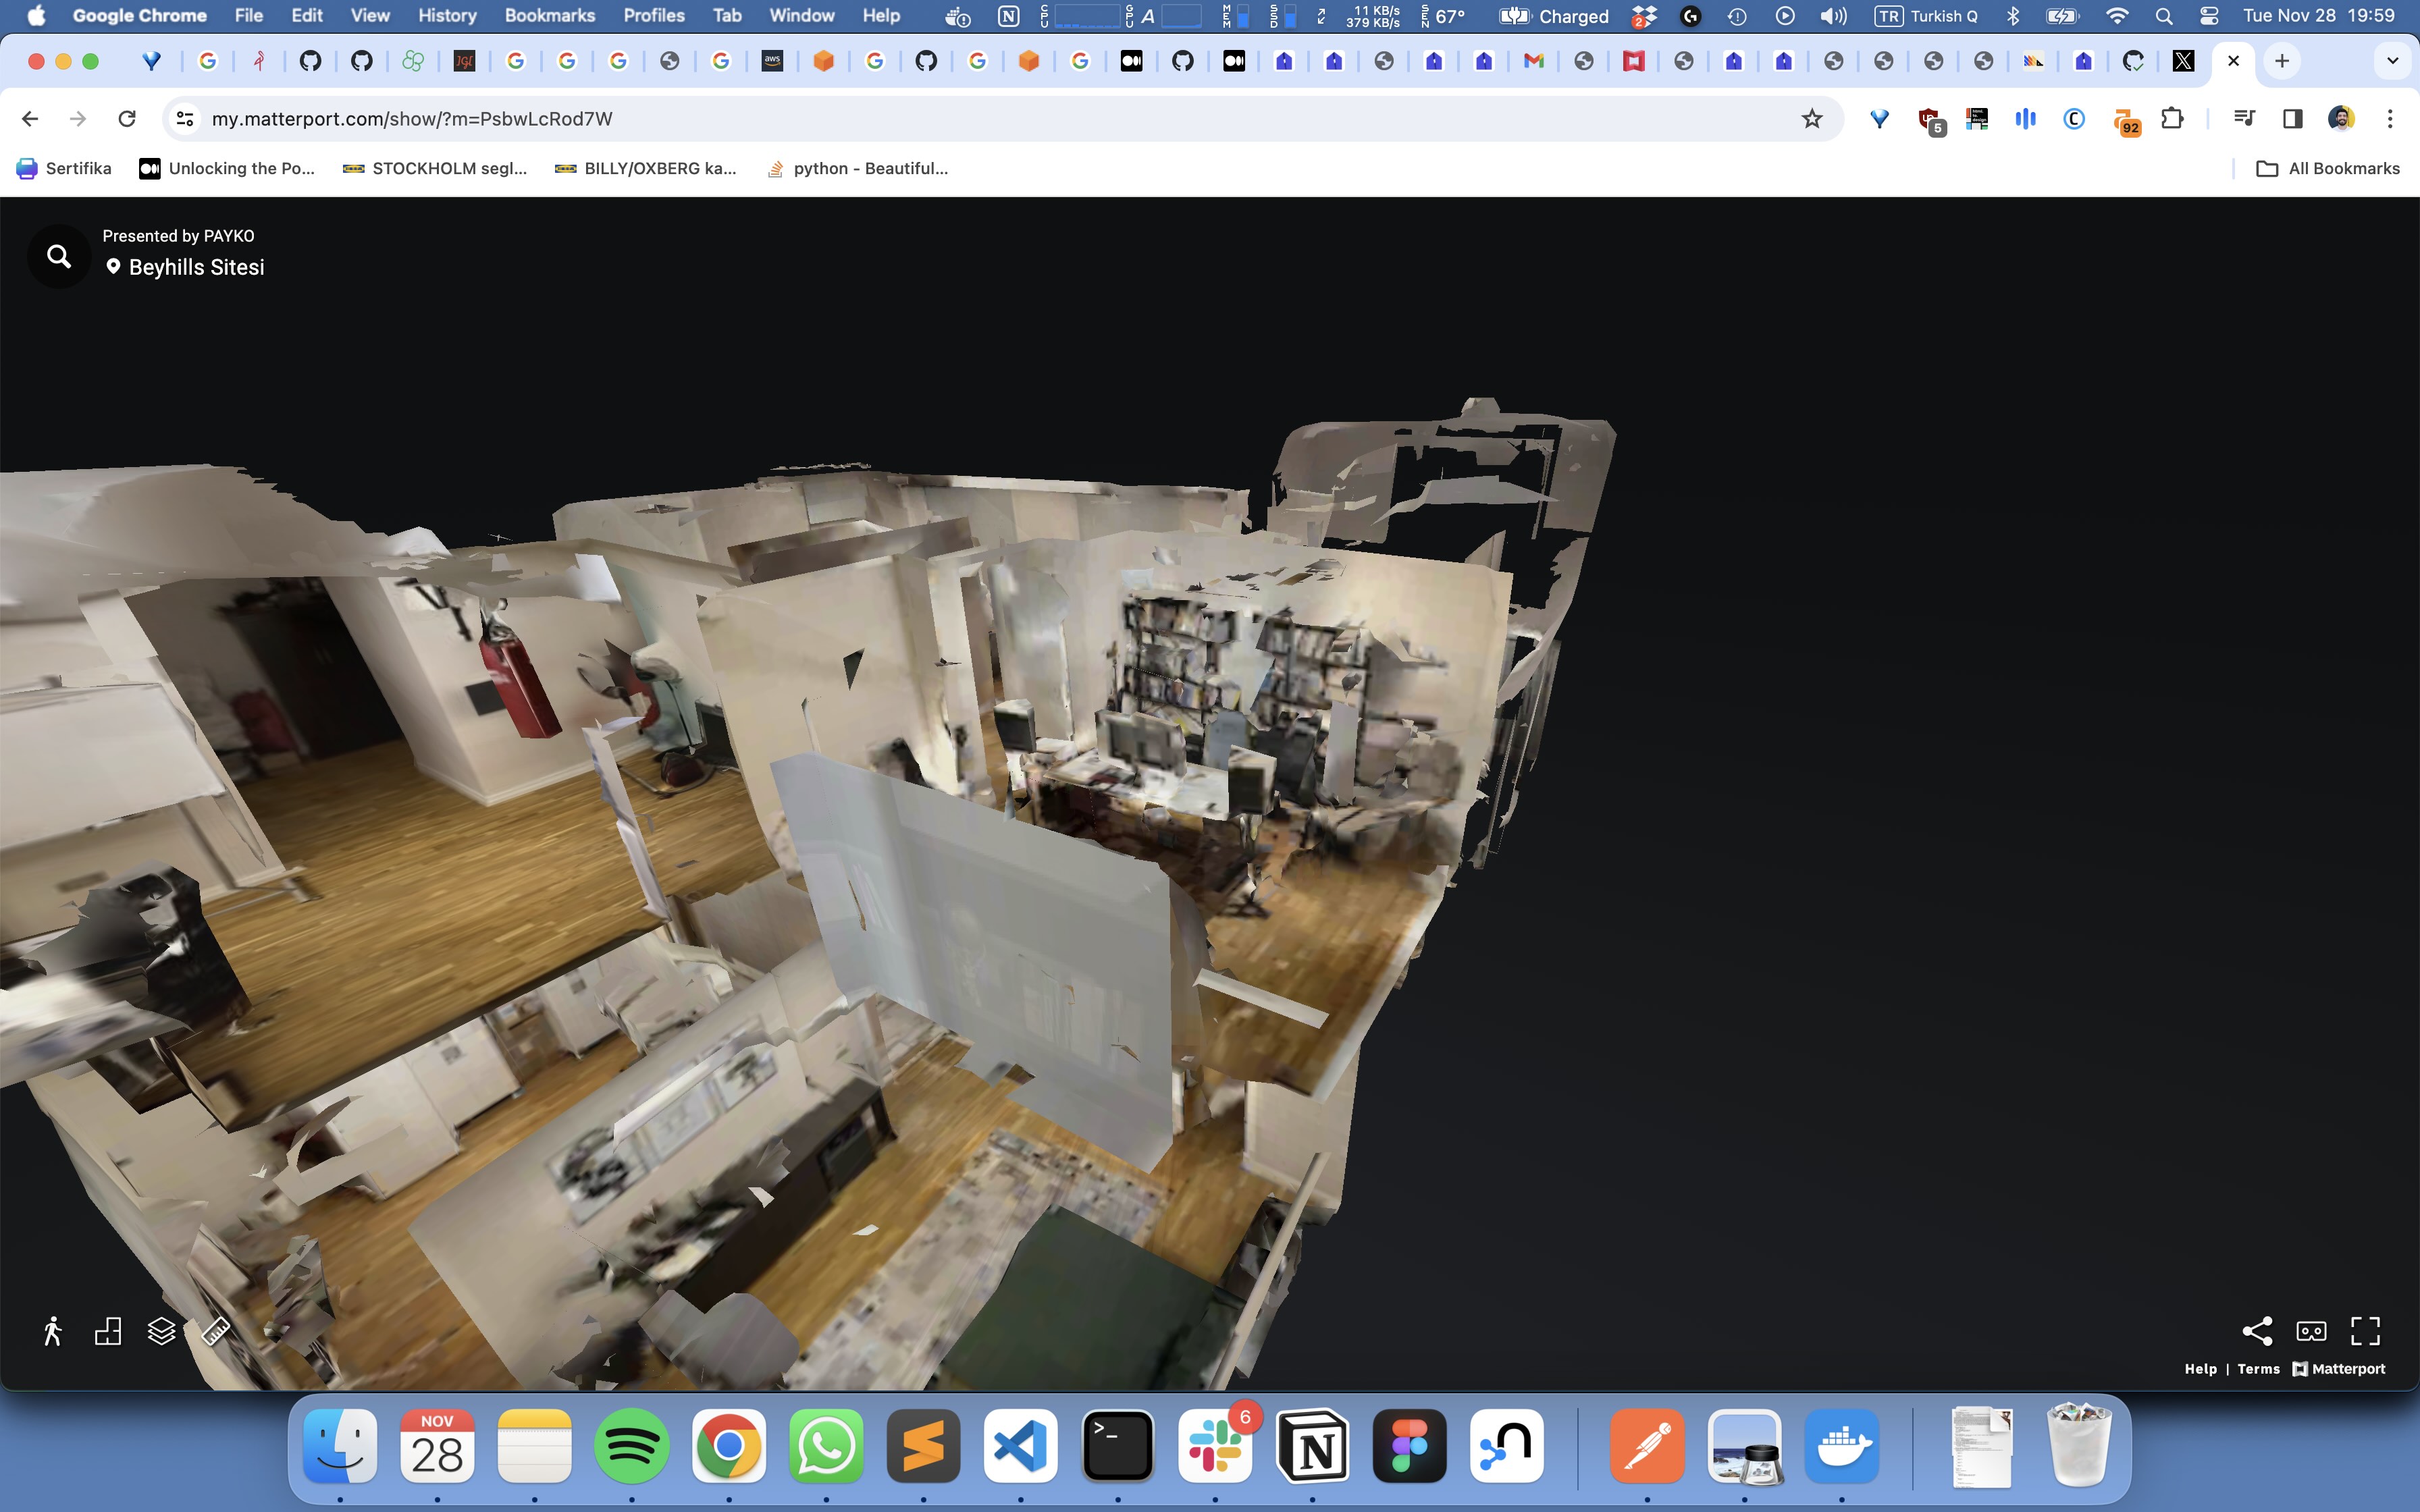Activate the measurement ruler tool
The height and width of the screenshot is (1512, 2420).
(216, 1331)
